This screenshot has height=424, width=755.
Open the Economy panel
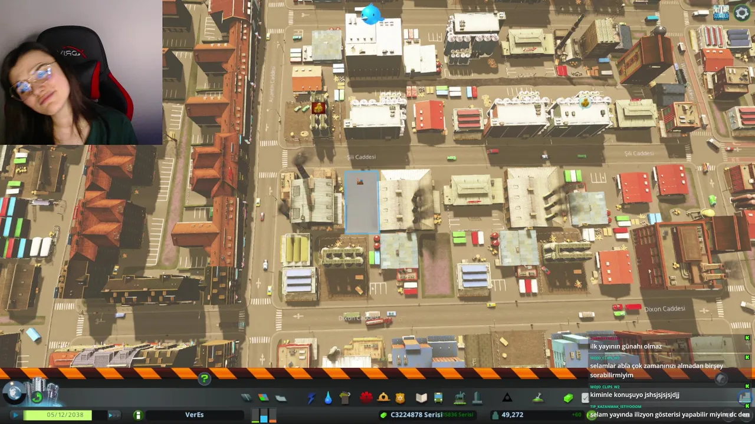(568, 398)
